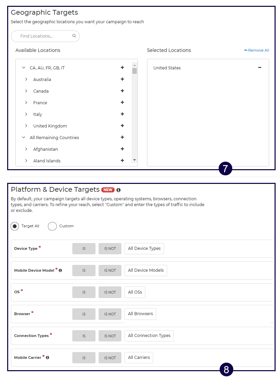Click plus icon beside France

coord(122,103)
